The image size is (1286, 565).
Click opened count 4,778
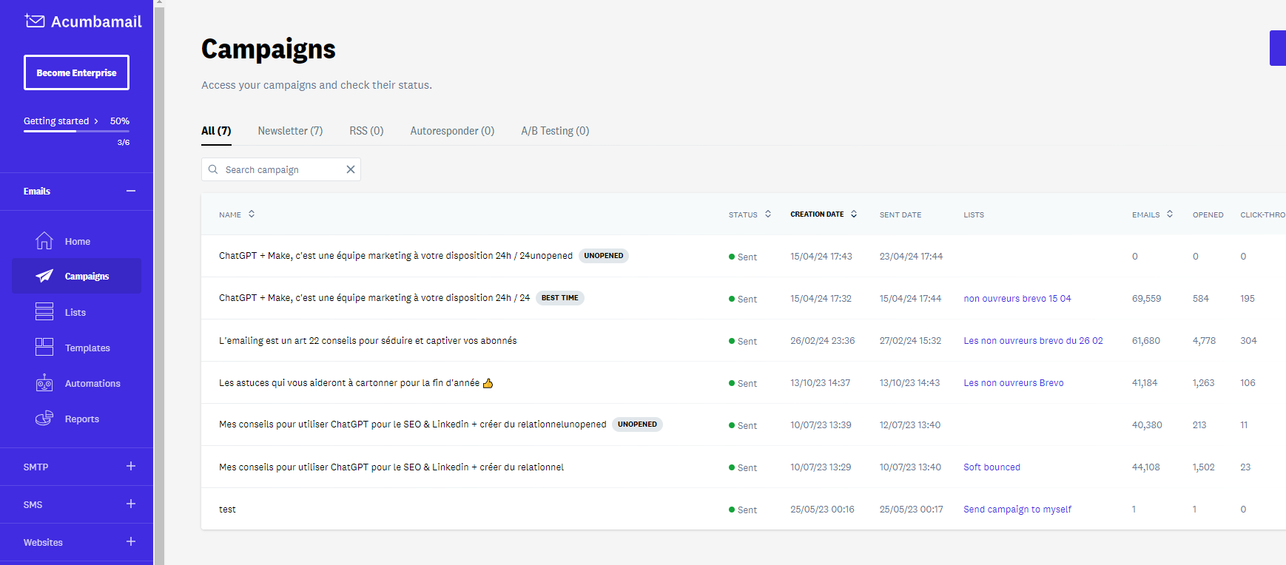click(x=1204, y=341)
